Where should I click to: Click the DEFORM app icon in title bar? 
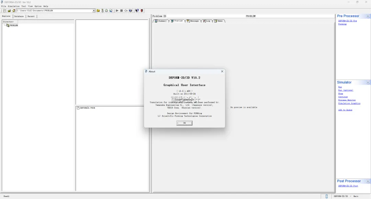coord(2,2)
